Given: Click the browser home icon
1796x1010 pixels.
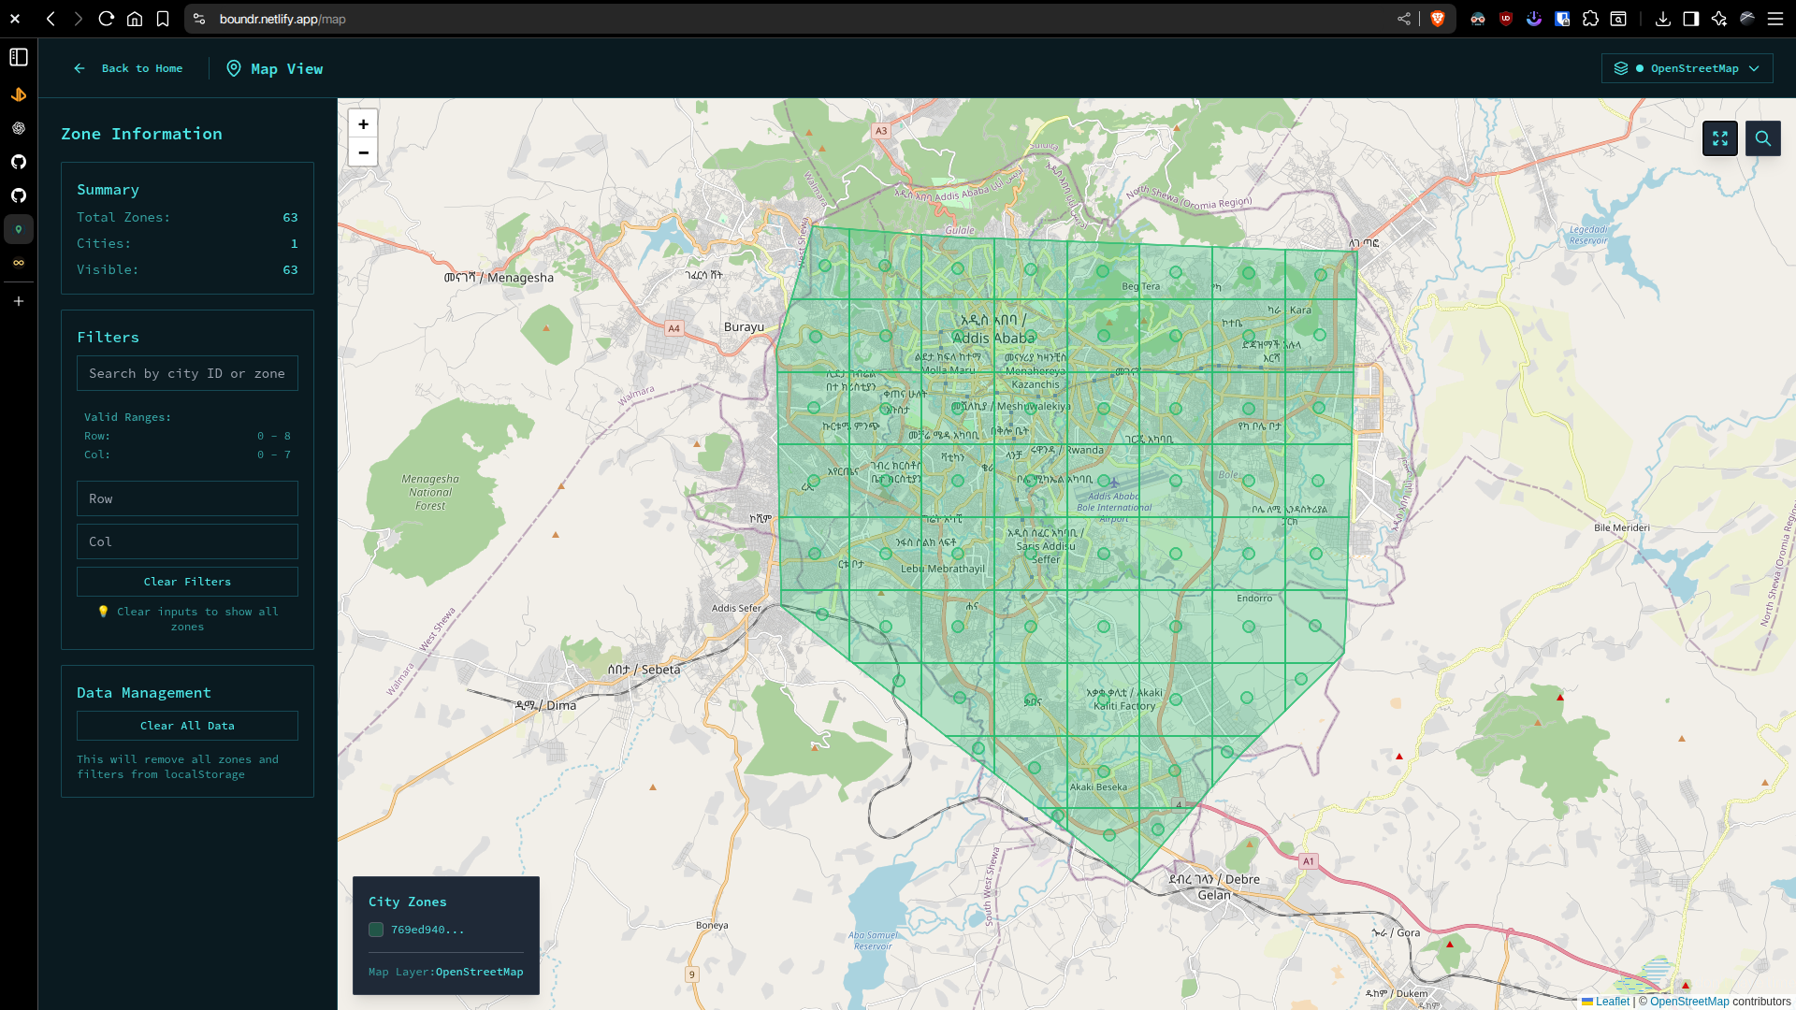Looking at the screenshot, I should (x=135, y=19).
